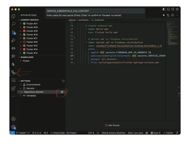Open Run and Debug view
190x147 pixels.
click(x=13, y=40)
